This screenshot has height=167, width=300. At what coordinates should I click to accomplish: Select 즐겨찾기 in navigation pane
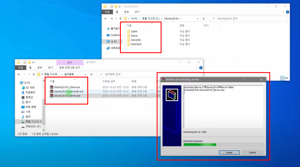pyautogui.click(x=113, y=29)
